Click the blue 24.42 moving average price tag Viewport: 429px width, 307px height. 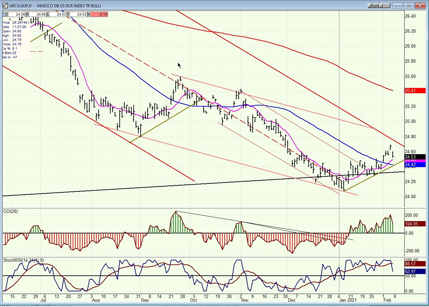pos(415,164)
